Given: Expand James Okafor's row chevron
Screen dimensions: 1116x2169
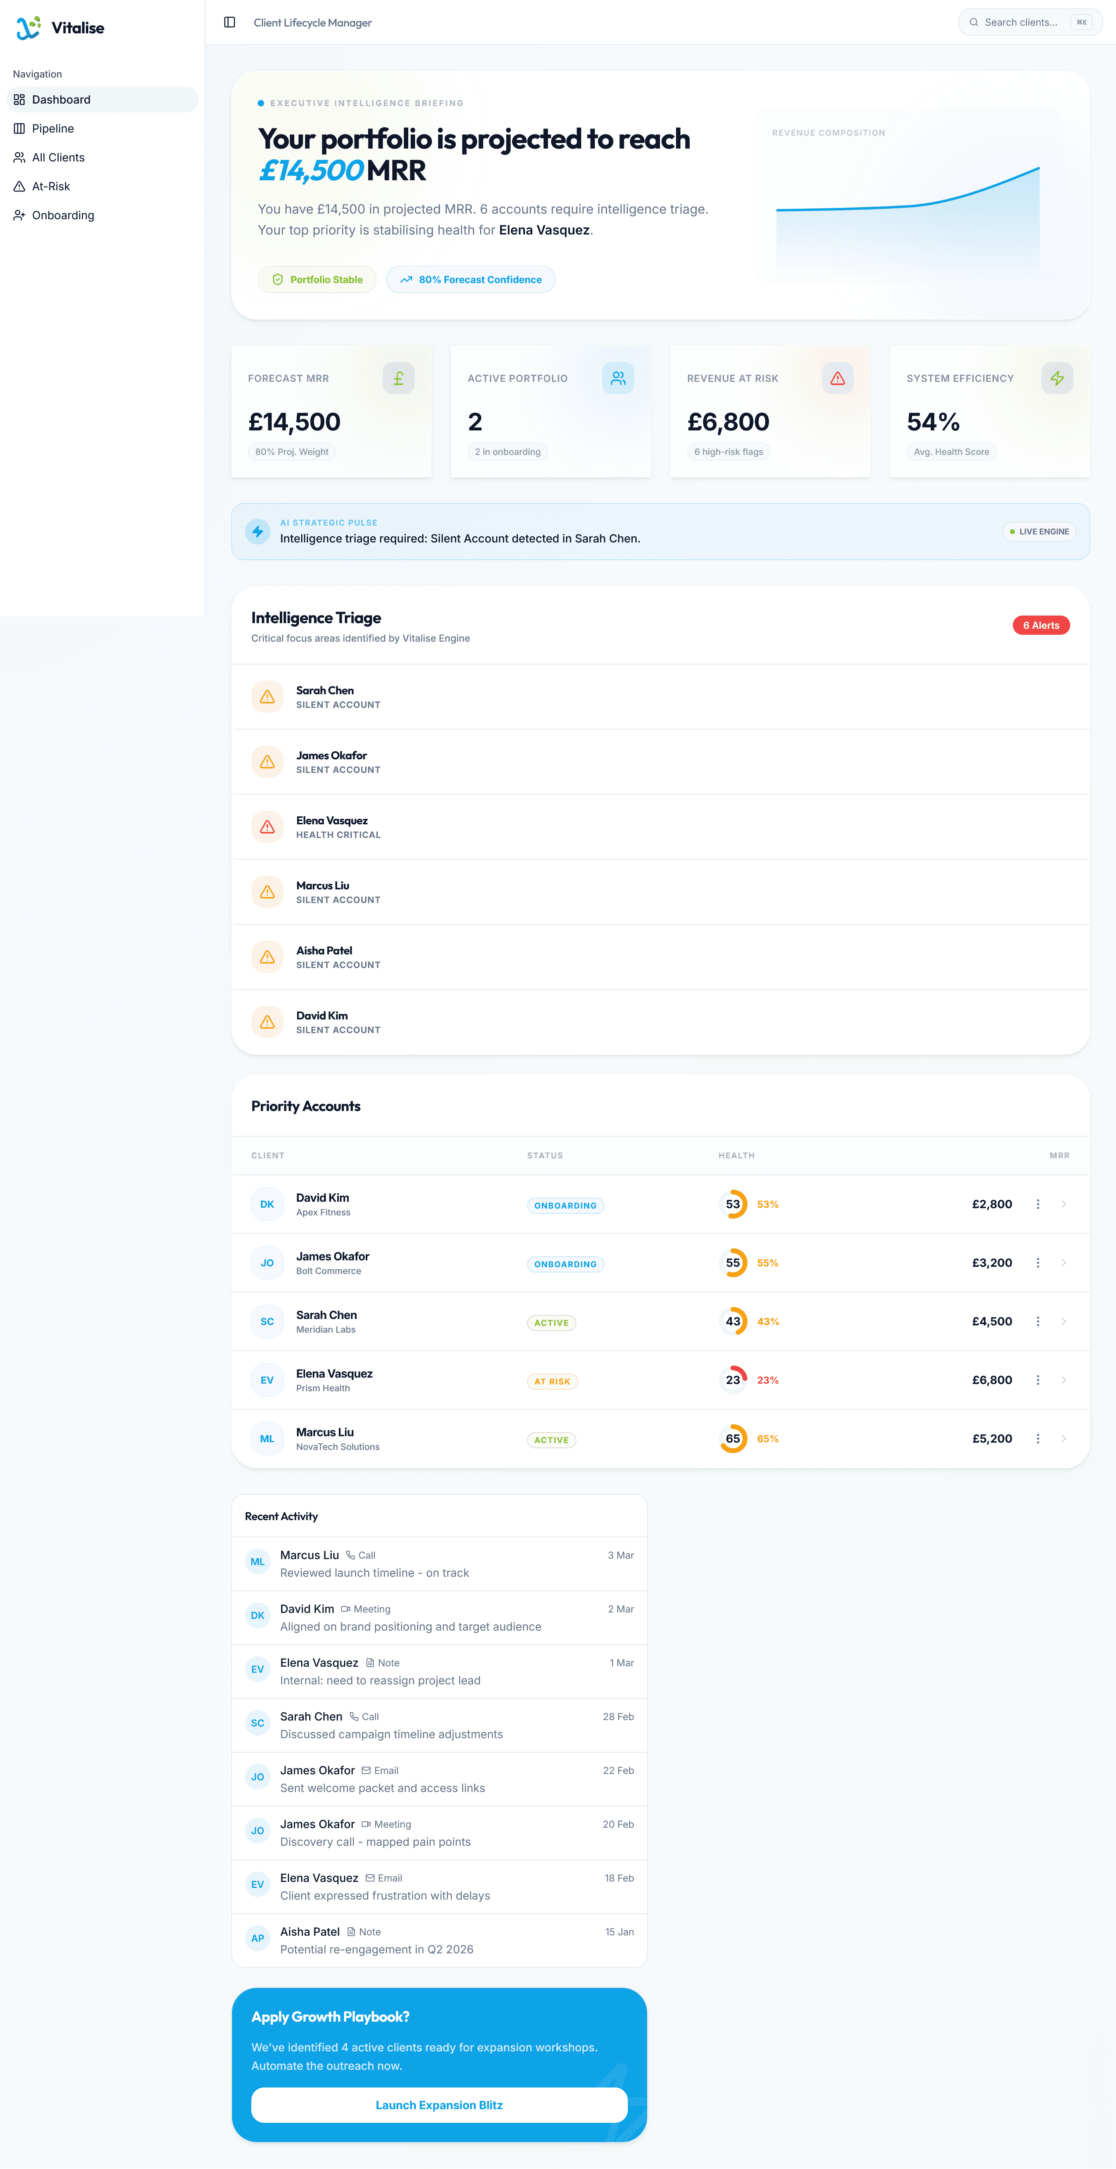Looking at the screenshot, I should tap(1063, 1263).
